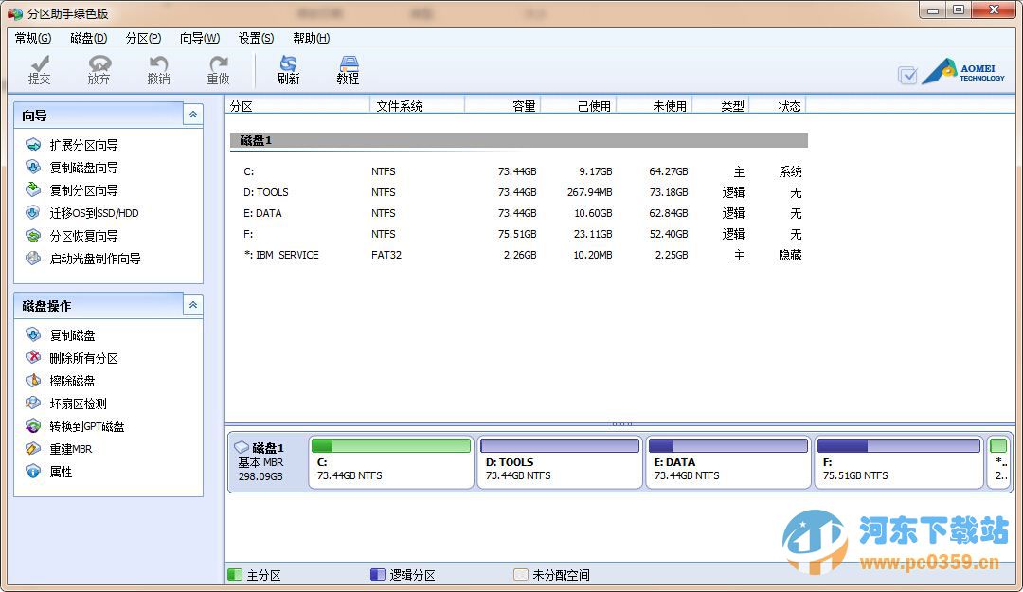
Task: Click the 隐藏 status of IBM_SERVICE
Action: coord(790,255)
